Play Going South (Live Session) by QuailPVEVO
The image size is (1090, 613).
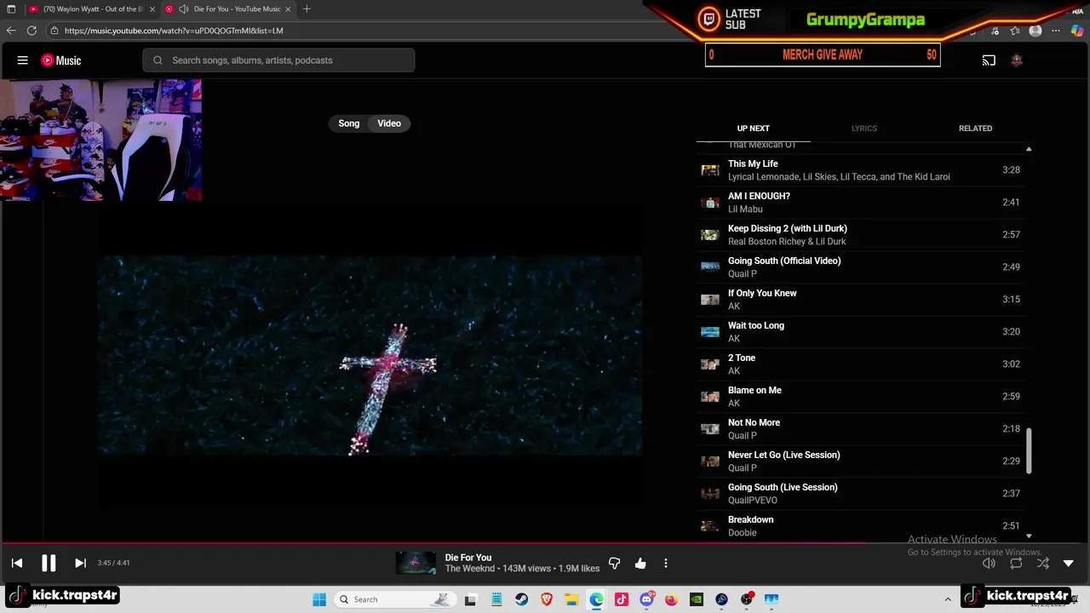[861, 493]
